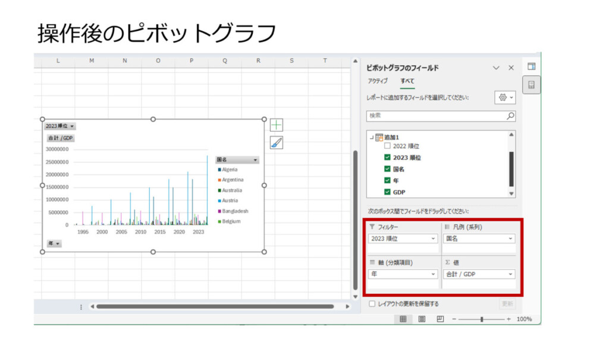Uncheck the GDP field checkbox

[x=387, y=192]
